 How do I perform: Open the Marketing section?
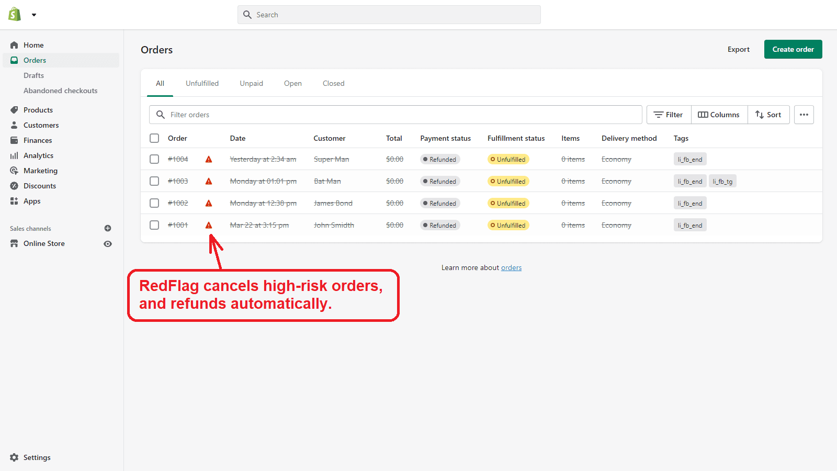(40, 171)
